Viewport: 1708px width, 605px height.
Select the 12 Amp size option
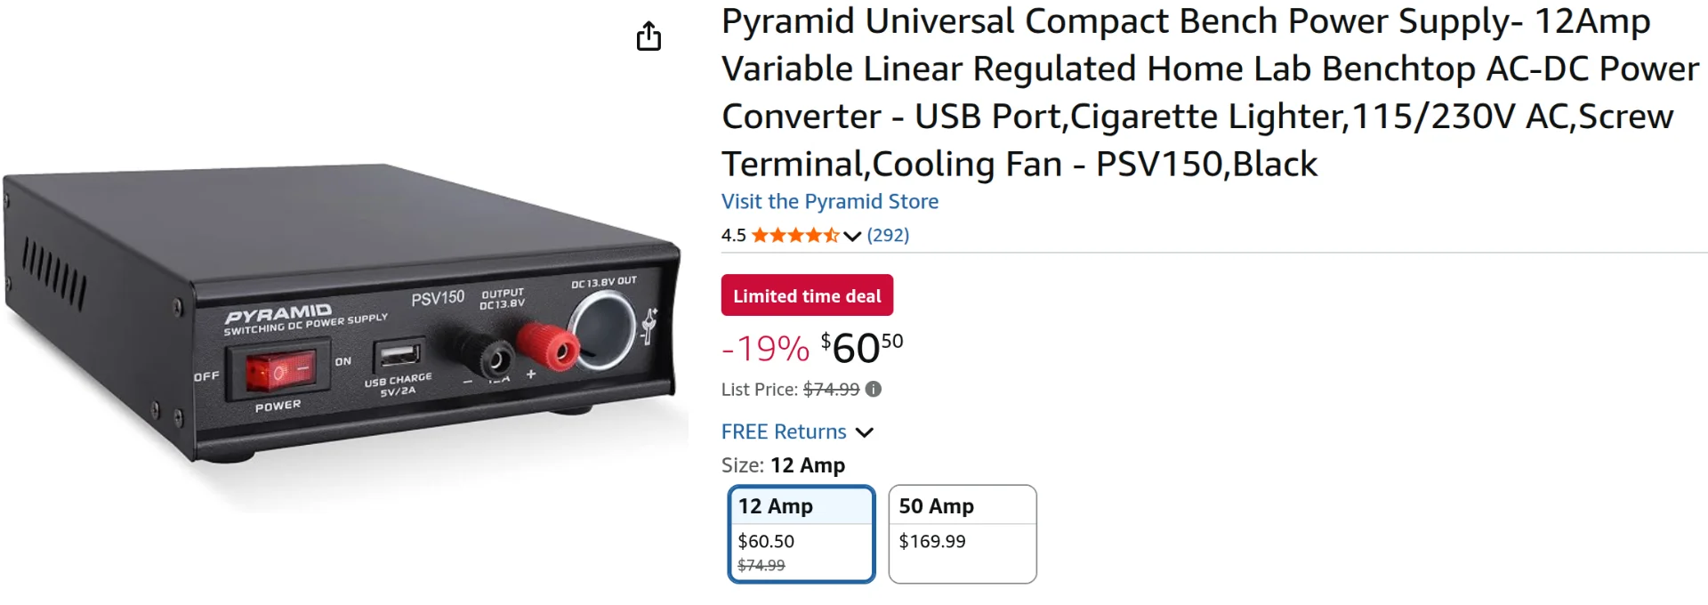(802, 534)
